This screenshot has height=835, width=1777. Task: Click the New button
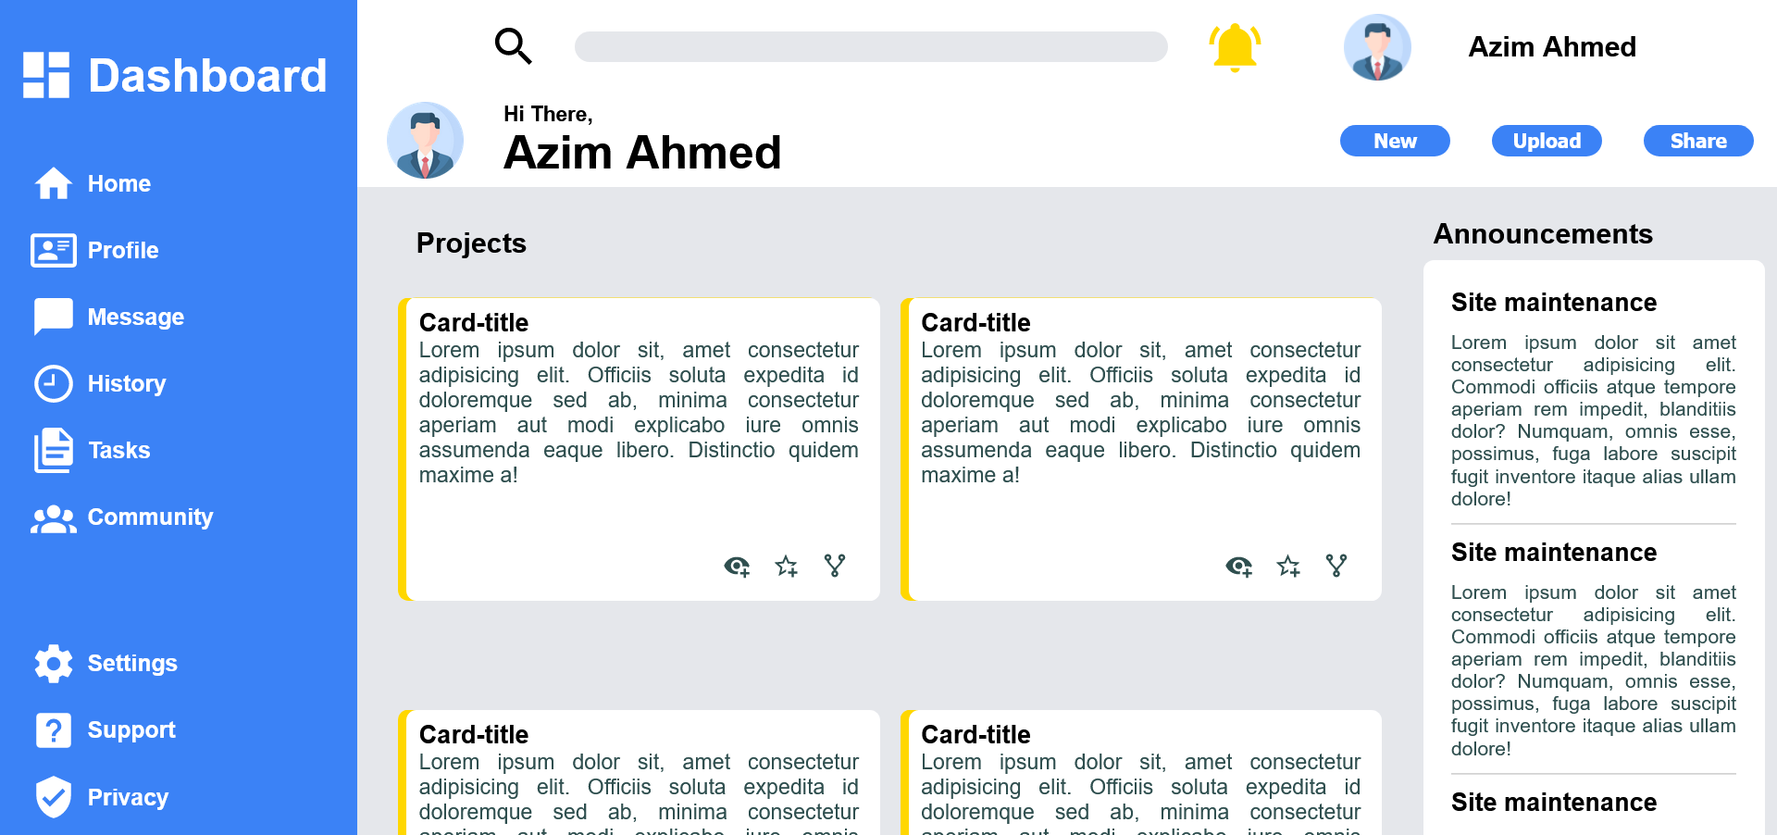pyautogui.click(x=1394, y=141)
